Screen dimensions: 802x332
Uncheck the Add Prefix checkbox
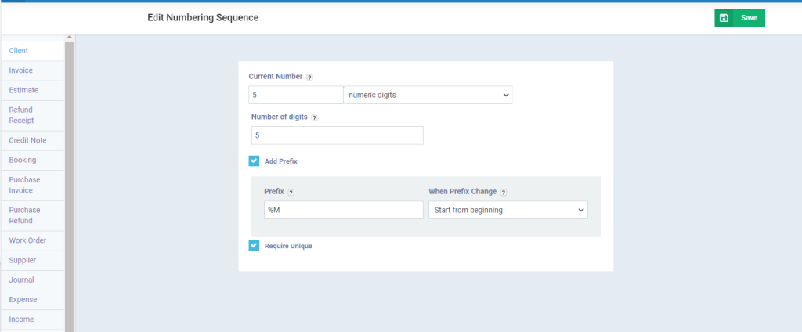254,161
